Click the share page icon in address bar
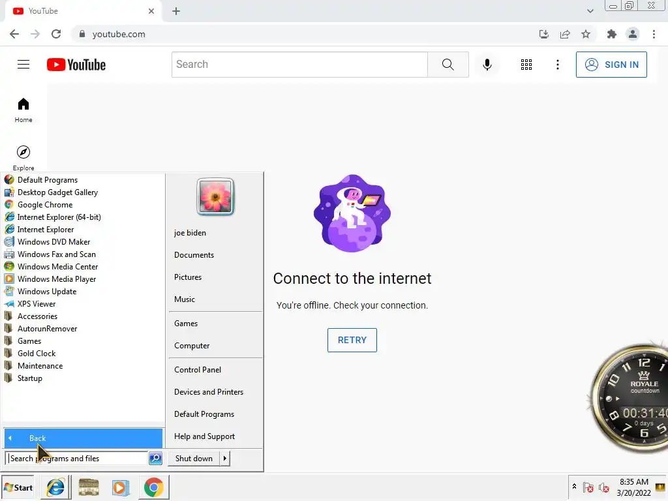Image resolution: width=668 pixels, height=501 pixels. coord(565,34)
